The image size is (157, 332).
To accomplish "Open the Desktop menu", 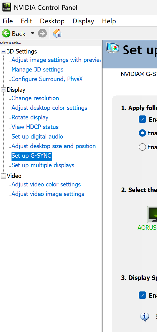I will 52,21.
